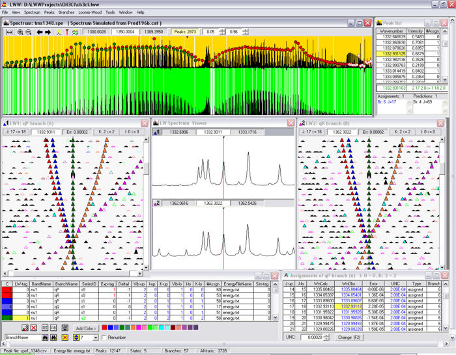Toggle the Renumber checkbox
This screenshot has height=355, width=456.
[104, 337]
